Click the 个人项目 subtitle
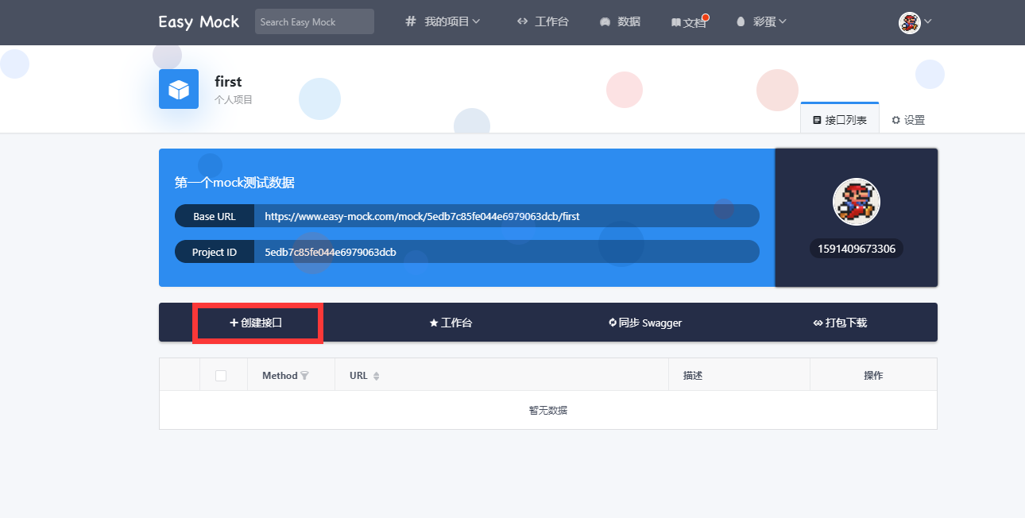The image size is (1025, 518). [234, 100]
